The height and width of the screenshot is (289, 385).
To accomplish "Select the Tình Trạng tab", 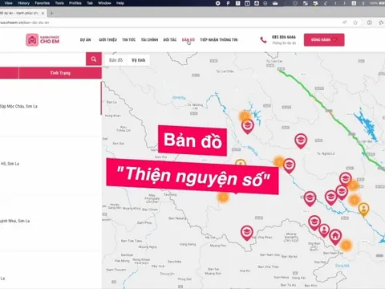I will tap(60, 73).
